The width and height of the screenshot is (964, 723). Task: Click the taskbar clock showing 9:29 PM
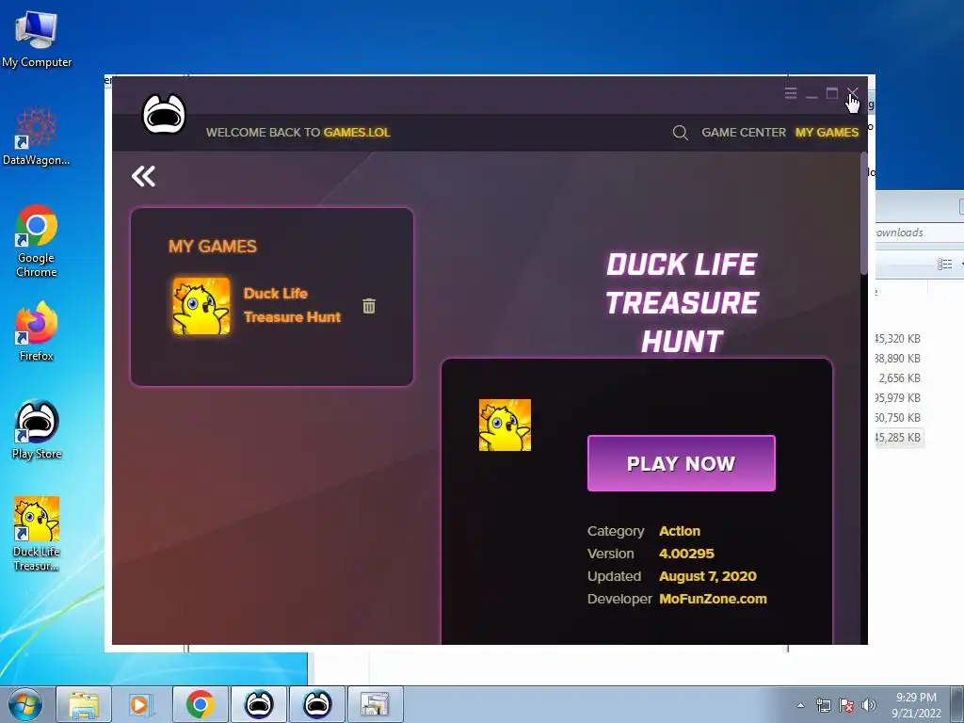coord(916,705)
